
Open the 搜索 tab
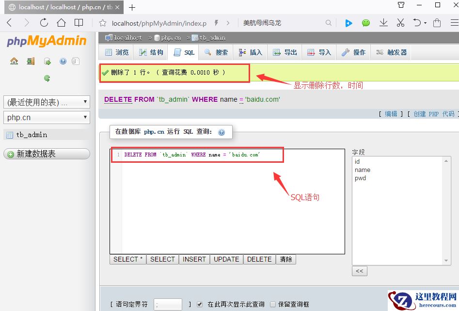tap(216, 52)
